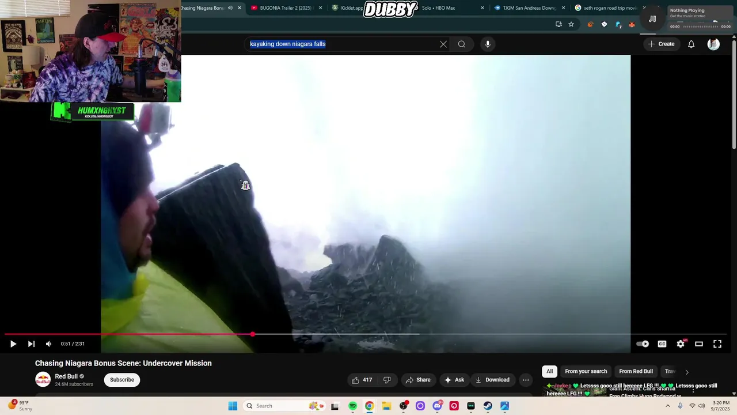737x415 pixels.
Task: Close the TJGM San Andreas tab
Action: (563, 8)
